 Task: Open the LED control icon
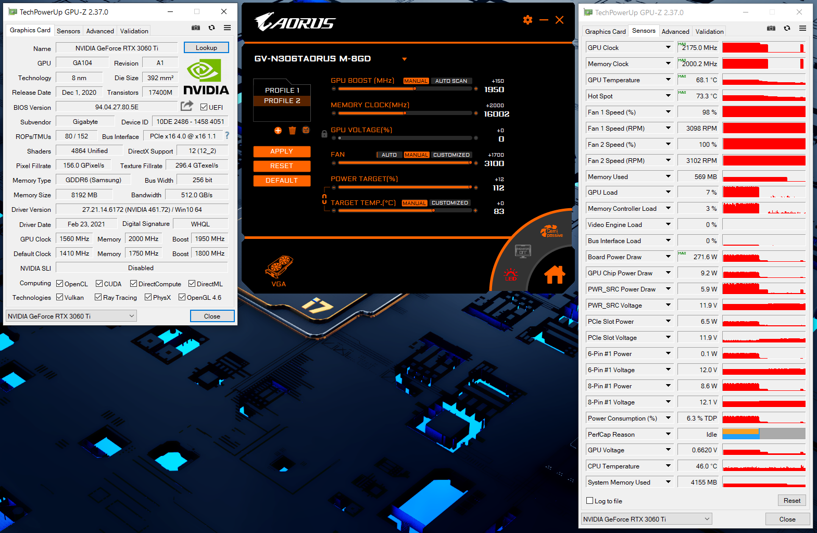point(511,274)
